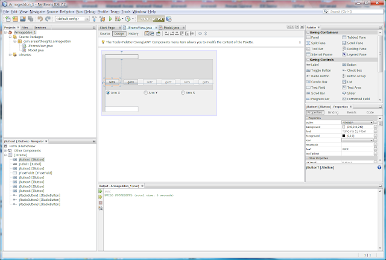Open help for jButton1 properties
The height and width of the screenshot is (260, 386).
coord(379,168)
